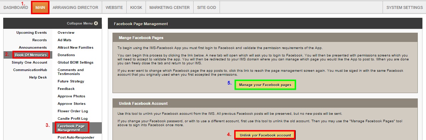426x140 pixels.
Task: Click the Unlink Facebook Account heading
Action: click(143, 103)
